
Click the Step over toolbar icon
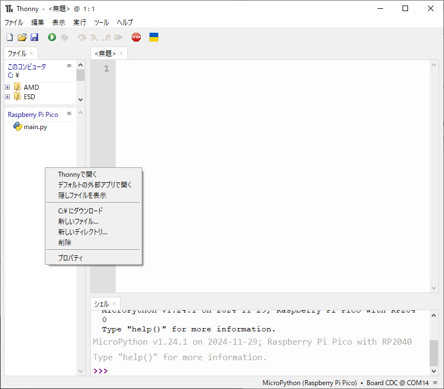pos(82,37)
